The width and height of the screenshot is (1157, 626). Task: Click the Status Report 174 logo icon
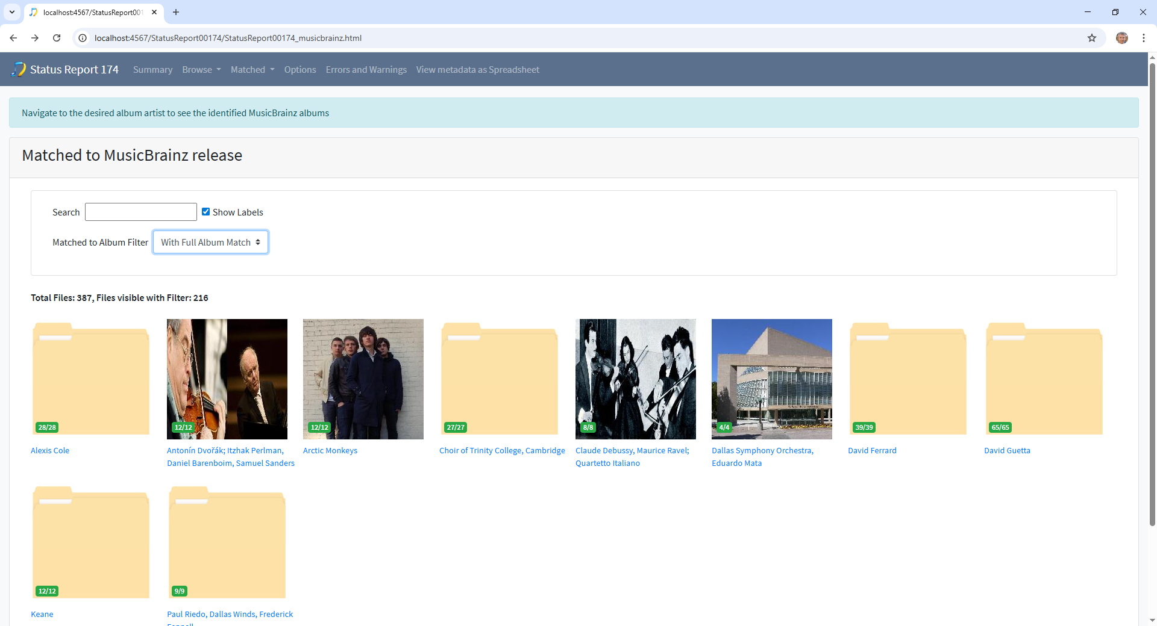tap(19, 69)
